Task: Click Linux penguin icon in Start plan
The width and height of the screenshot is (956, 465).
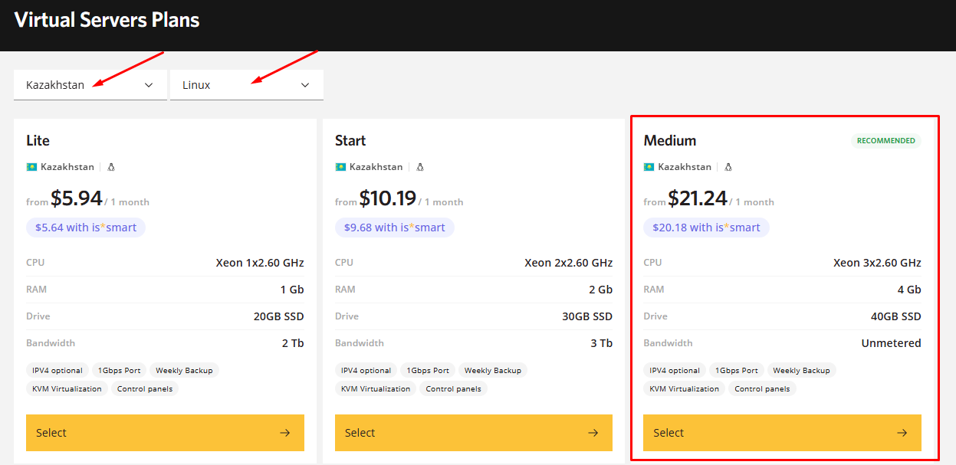Action: click(420, 167)
